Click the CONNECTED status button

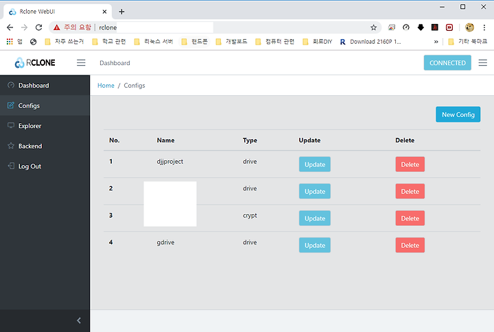(x=447, y=63)
